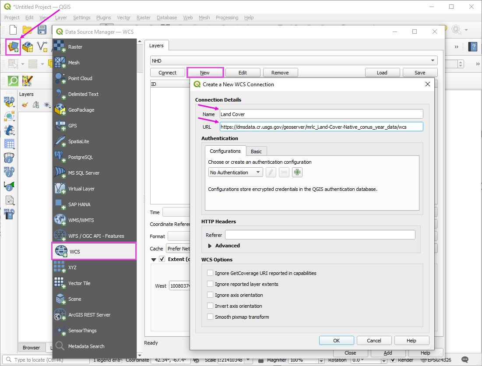482x366 pixels.
Task: Select GeoPackage source type
Action: point(81,110)
